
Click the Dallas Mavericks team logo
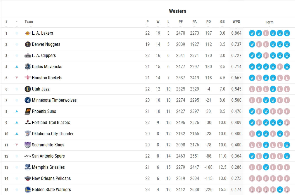coord(28,67)
